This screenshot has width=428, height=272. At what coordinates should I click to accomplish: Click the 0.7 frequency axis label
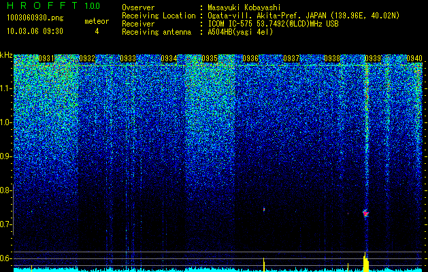pyautogui.click(x=6, y=224)
